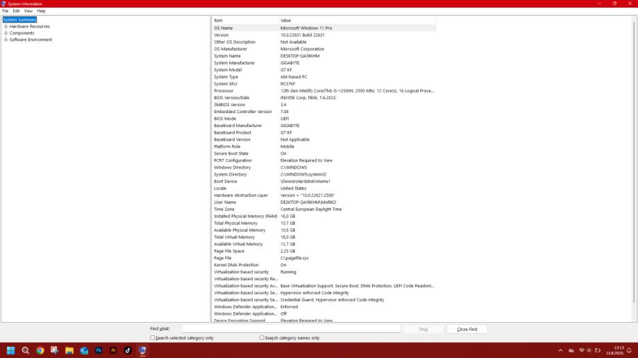Open the volume speaker tray icon
This screenshot has height=358, width=638.
point(589,350)
